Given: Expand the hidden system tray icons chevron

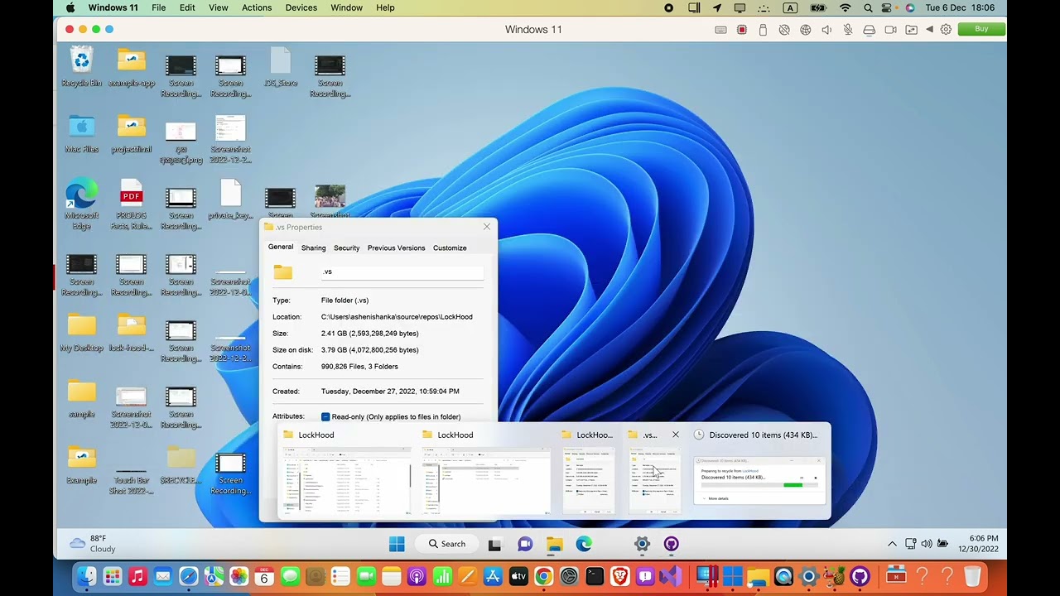Looking at the screenshot, I should (x=892, y=544).
